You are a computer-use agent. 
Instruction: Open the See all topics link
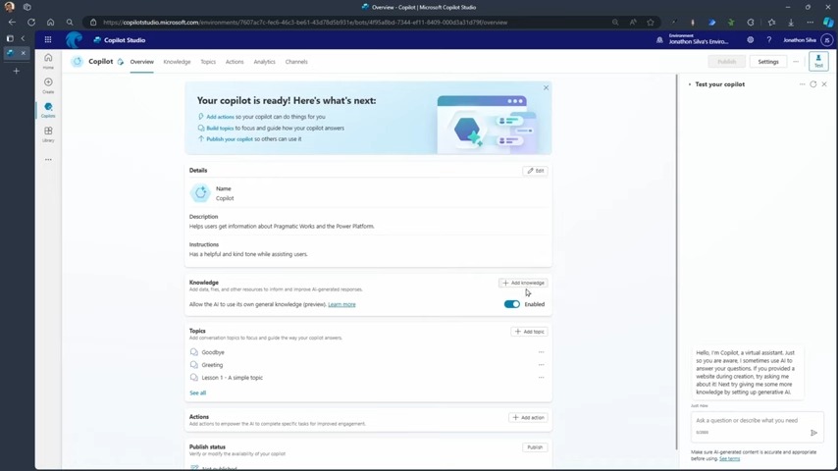[197, 392]
